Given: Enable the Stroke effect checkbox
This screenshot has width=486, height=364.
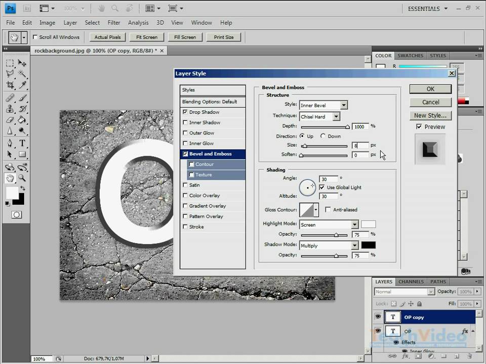Looking at the screenshot, I should 185,227.
